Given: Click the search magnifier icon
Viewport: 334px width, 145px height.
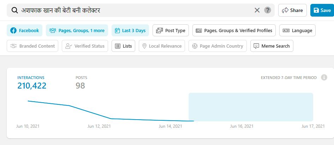Looking at the screenshot, I should 15,10.
